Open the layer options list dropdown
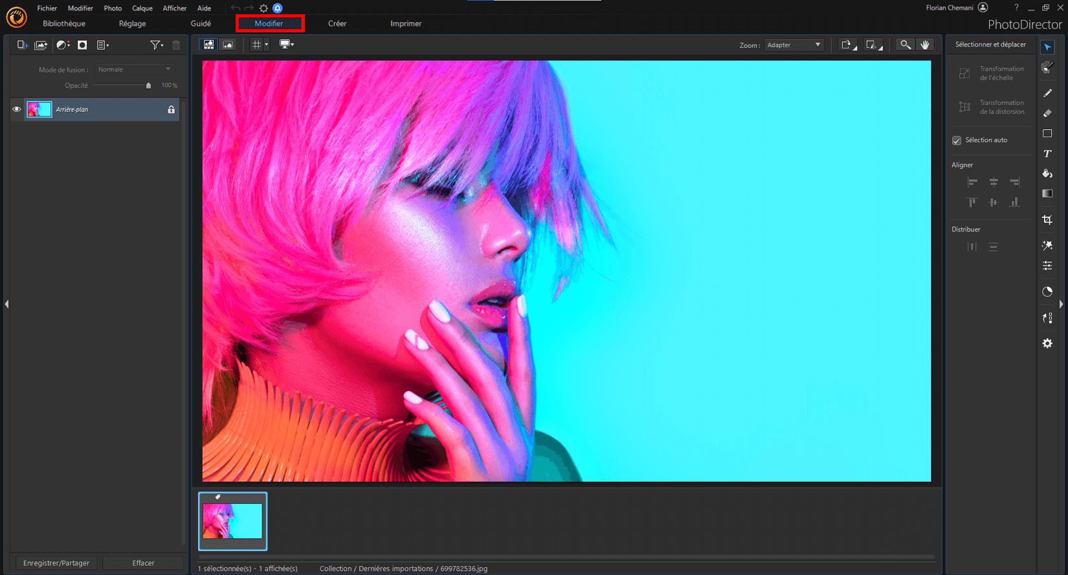Viewport: 1068px width, 575px height. 103,45
